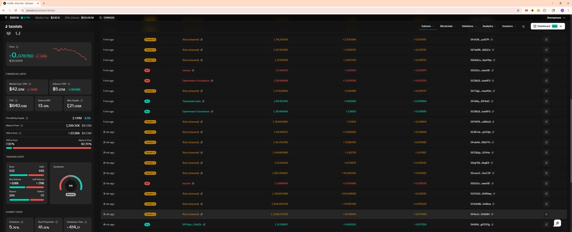Open Openensor Foundation link in the Buy row
The width and height of the screenshot is (572, 232).
click(x=196, y=112)
